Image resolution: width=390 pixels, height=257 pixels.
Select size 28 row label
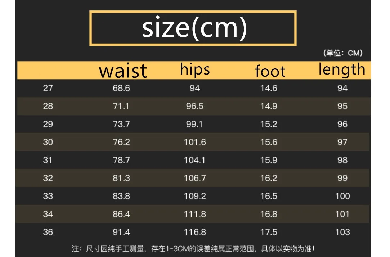point(48,106)
